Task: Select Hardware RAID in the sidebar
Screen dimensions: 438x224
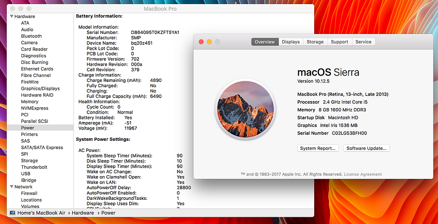Action: [x=37, y=95]
